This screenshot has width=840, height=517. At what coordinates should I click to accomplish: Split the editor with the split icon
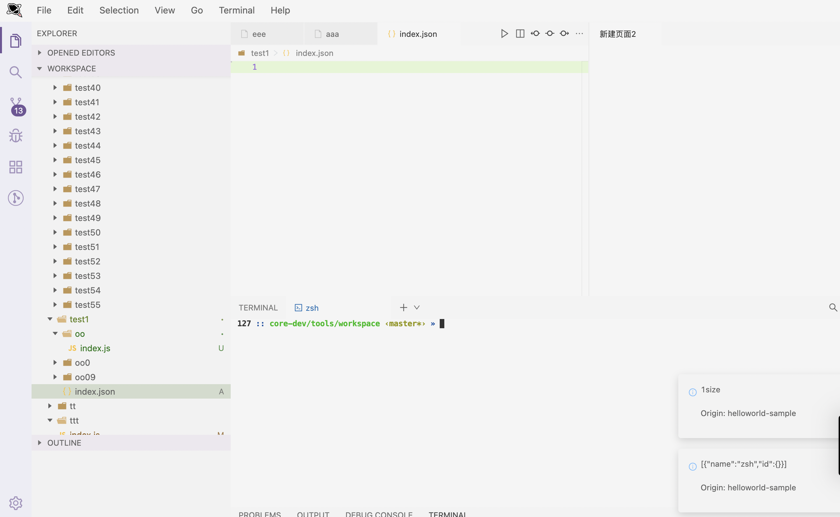[x=520, y=34]
